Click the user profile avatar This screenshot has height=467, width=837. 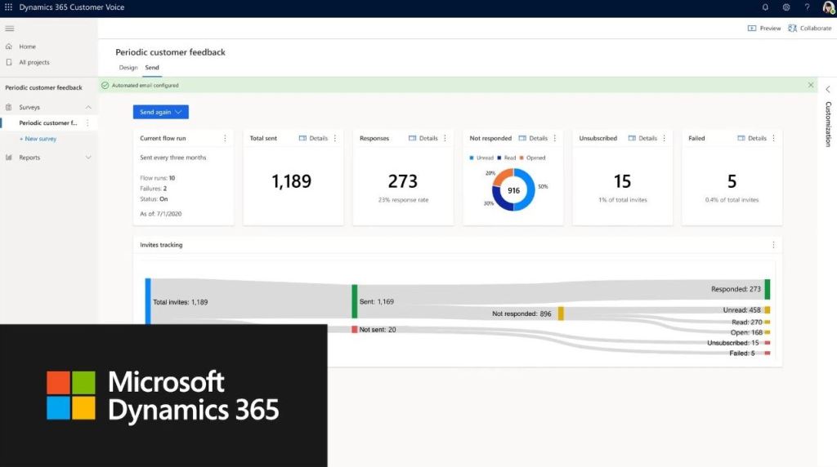point(828,7)
